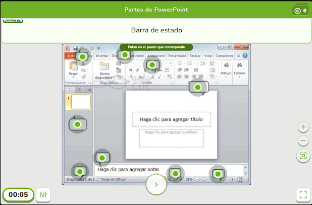312x205 pixels.
Task: Open the Edición dropdown arrow
Action: pyautogui.click(x=239, y=77)
